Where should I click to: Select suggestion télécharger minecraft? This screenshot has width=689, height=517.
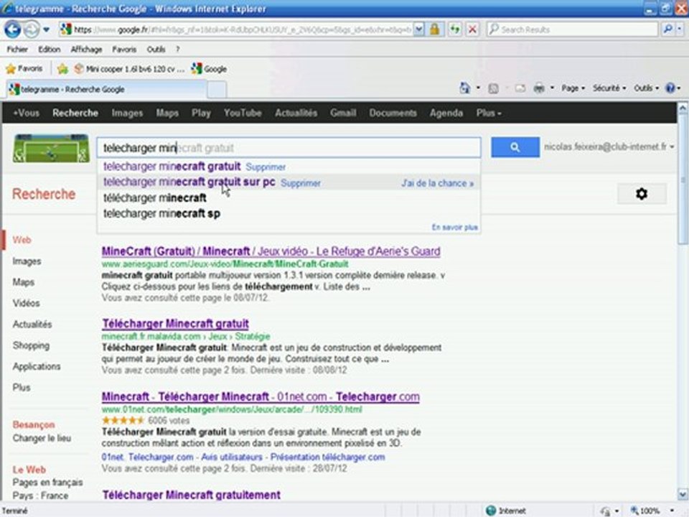tap(155, 198)
